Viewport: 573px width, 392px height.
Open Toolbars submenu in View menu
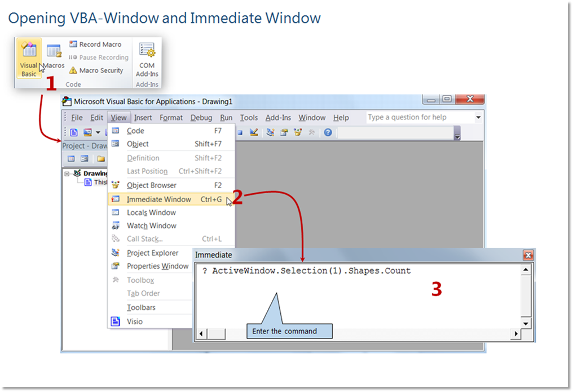click(151, 308)
